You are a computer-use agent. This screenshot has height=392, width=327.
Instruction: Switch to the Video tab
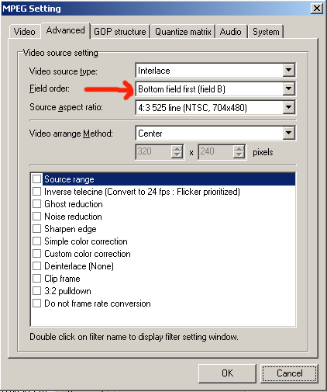(x=25, y=32)
